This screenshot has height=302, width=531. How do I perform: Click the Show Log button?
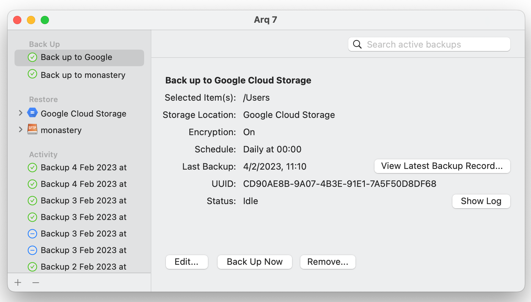pos(481,201)
